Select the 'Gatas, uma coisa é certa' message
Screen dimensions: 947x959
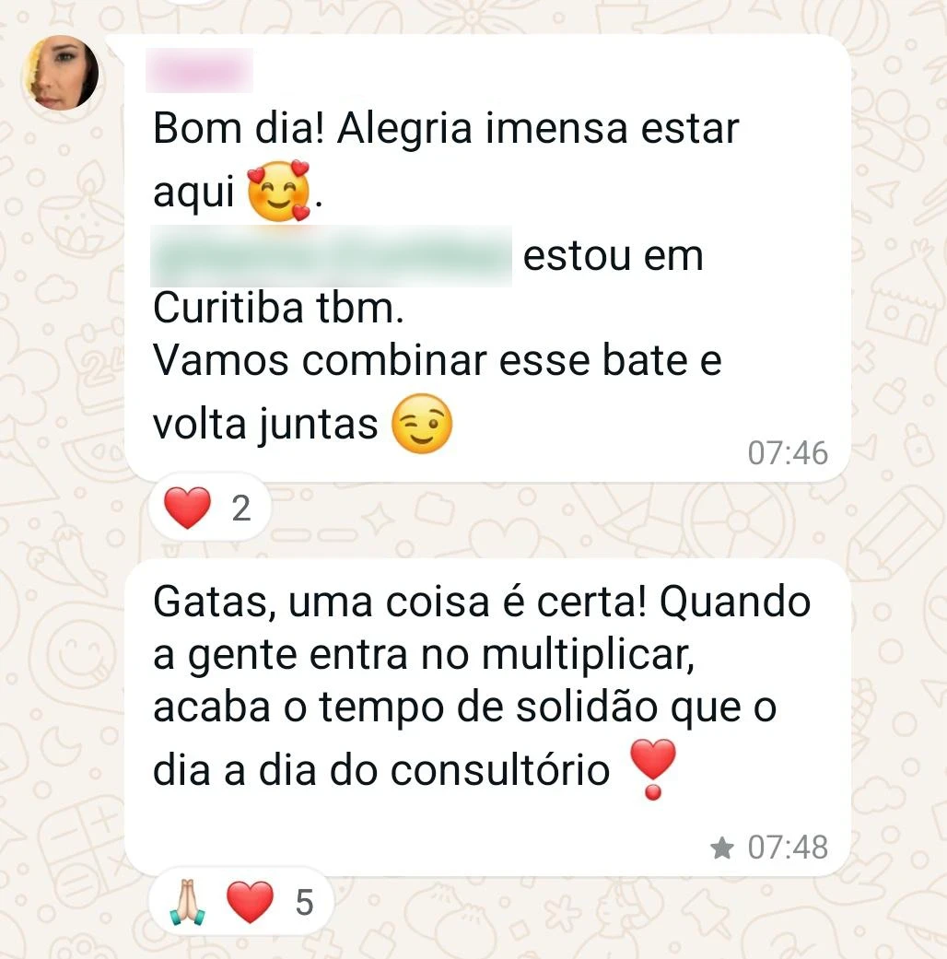point(487,717)
